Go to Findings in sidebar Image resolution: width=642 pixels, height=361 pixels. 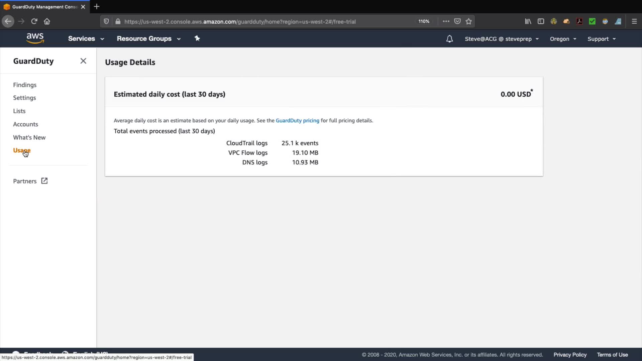(x=25, y=85)
